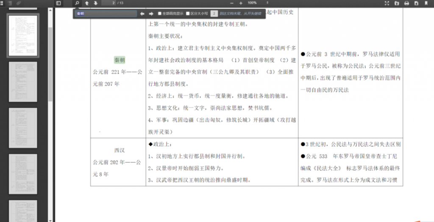Find the previous match with left arrow
Viewport: 434px width, 222px height.
pyautogui.click(x=142, y=14)
